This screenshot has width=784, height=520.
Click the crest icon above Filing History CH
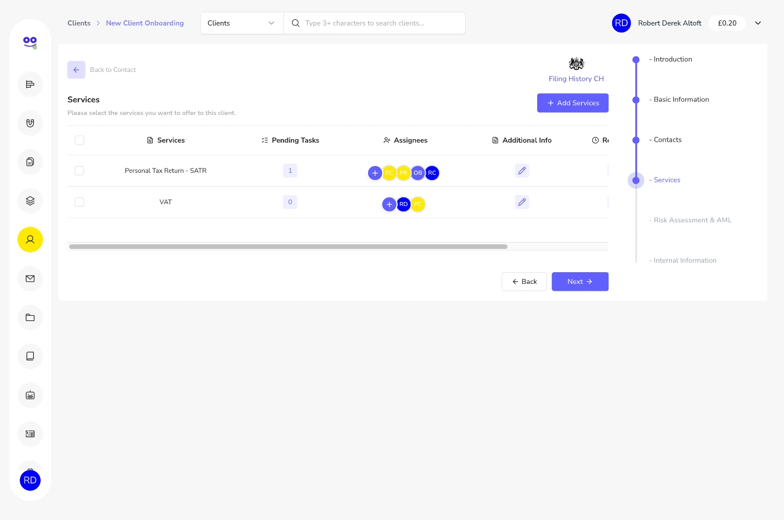[576, 63]
